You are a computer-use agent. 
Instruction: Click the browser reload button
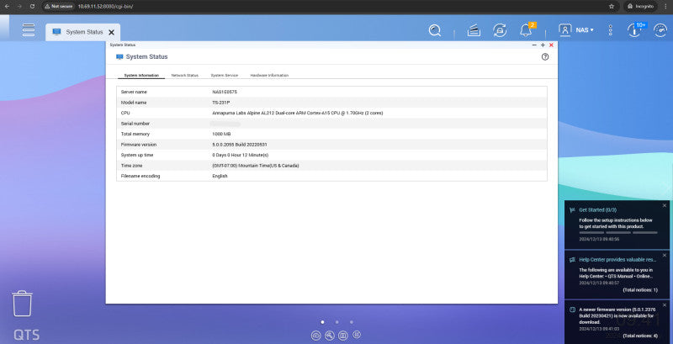coord(32,7)
